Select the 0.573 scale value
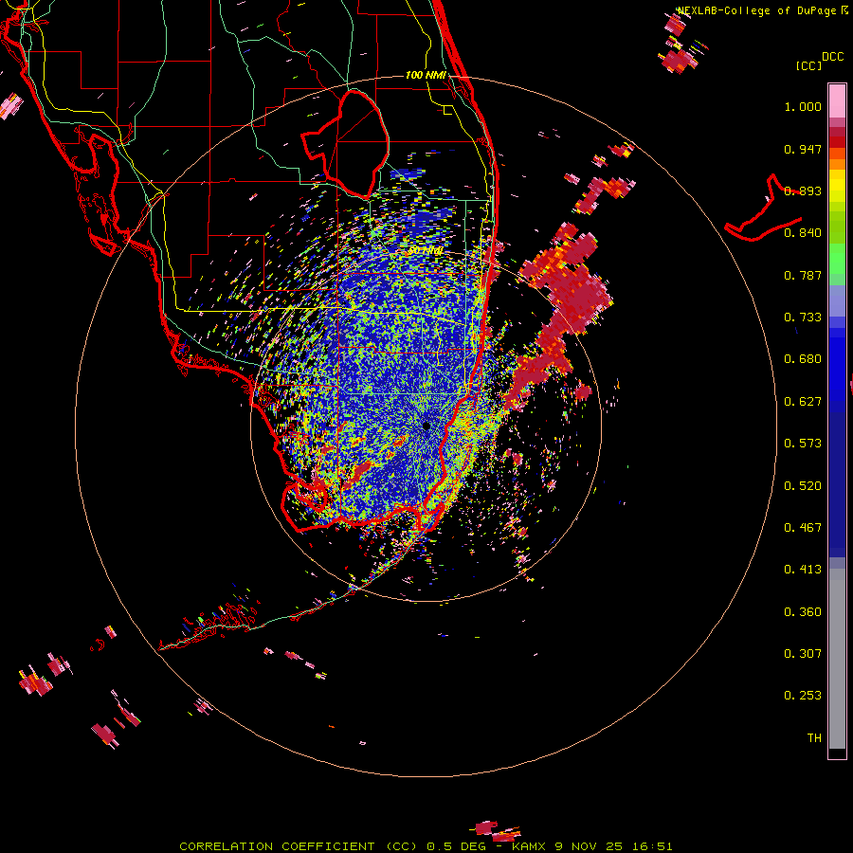Screen dimensions: 853x853 (803, 444)
